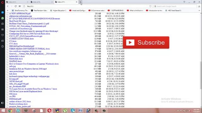Image resolution: width=202 pixels, height=113 pixels.
Task: Add bookmark with plus on bookmarks bar
Action: point(8,10)
